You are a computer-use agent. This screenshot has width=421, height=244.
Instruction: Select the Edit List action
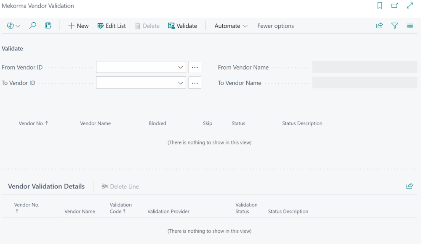click(x=111, y=26)
